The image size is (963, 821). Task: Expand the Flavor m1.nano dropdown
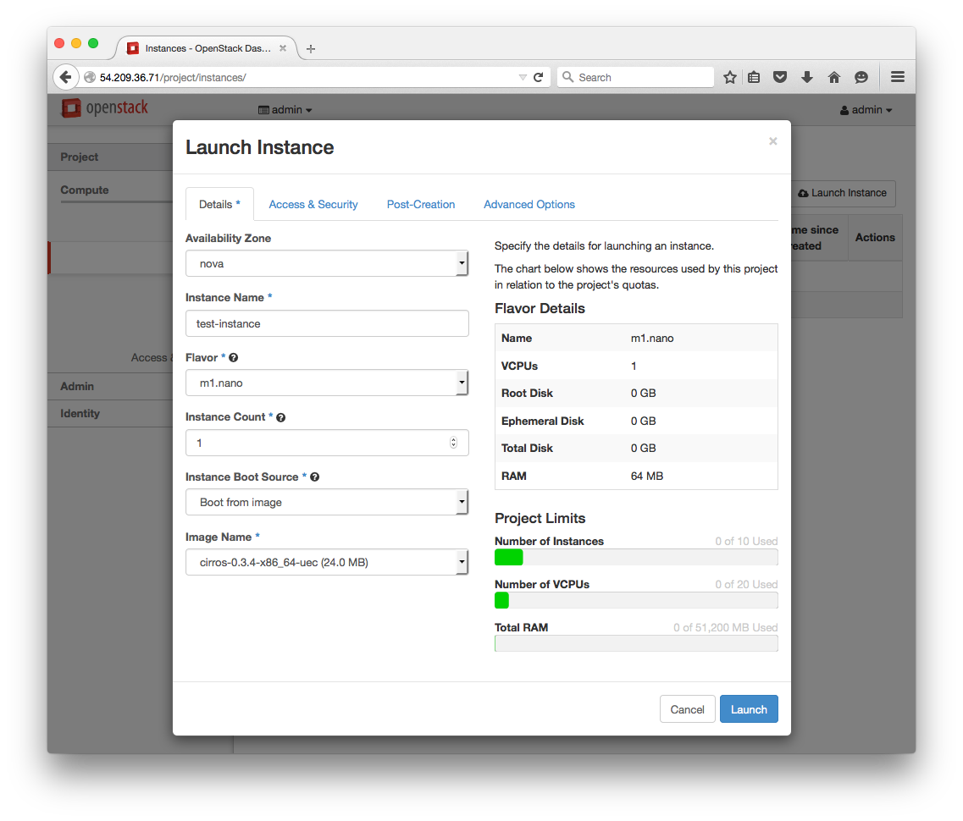tap(327, 383)
